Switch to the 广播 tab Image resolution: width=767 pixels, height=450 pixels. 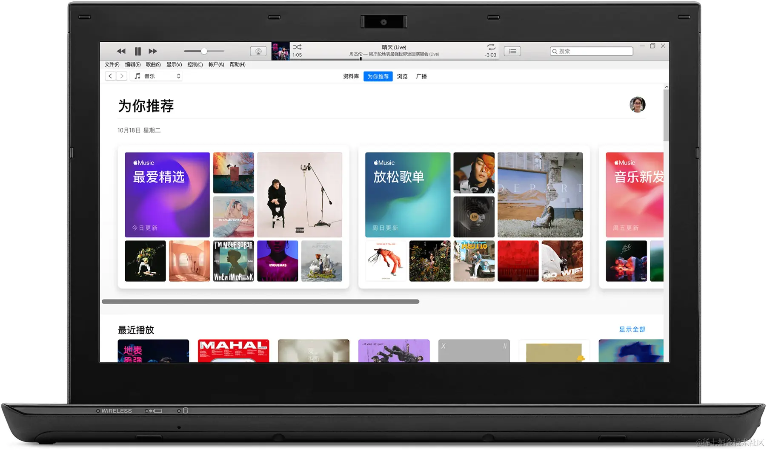[421, 76]
